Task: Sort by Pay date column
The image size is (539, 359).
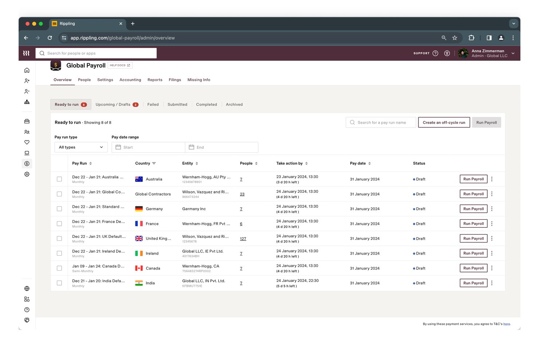Action: click(x=369, y=163)
